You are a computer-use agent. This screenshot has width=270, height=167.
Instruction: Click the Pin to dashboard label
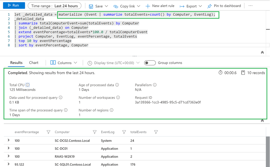[227, 6]
